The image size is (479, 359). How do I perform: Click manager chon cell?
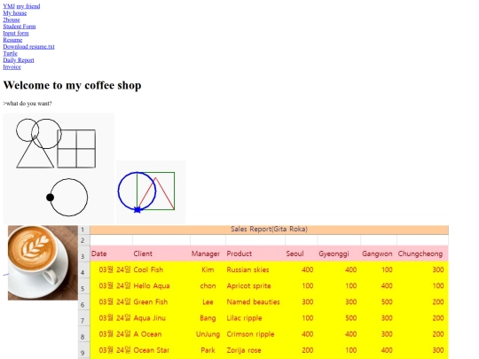click(208, 285)
